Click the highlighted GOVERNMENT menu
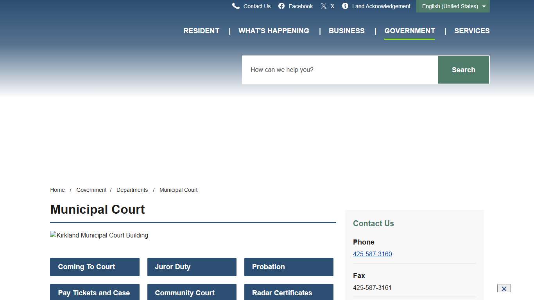 click(409, 30)
